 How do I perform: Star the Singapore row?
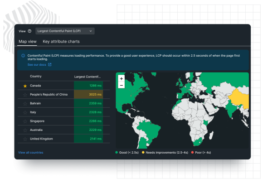pyautogui.click(x=25, y=121)
